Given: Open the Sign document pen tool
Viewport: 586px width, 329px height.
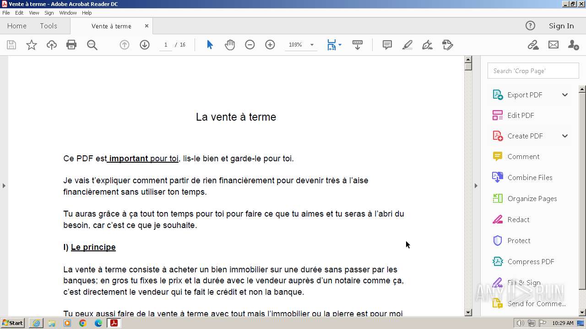Looking at the screenshot, I should (427, 45).
